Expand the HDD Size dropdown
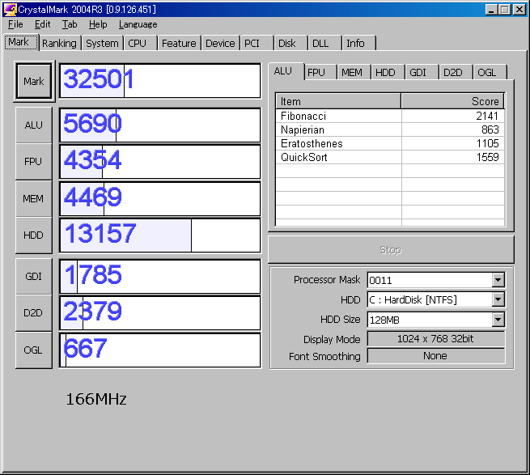Image resolution: width=530 pixels, height=475 pixels. [498, 320]
